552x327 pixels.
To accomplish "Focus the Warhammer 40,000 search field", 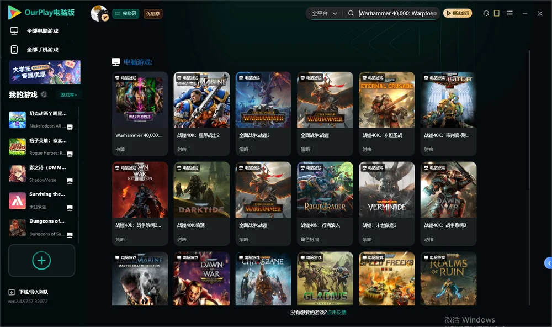I will pyautogui.click(x=396, y=13).
